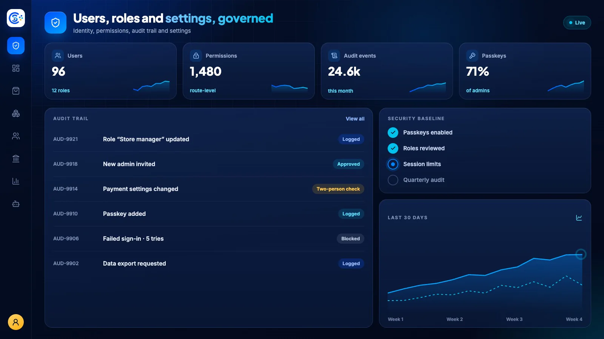This screenshot has width=604, height=339.
Task: Click the chart icon in Last 30 Days
Action: [579, 218]
